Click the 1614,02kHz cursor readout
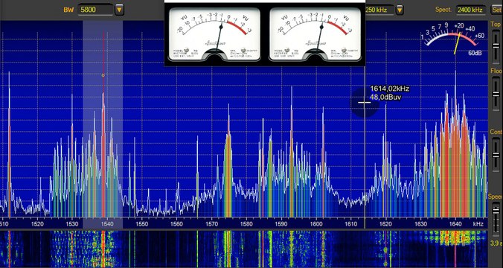Viewport: 503px width, 268px height. [390, 89]
